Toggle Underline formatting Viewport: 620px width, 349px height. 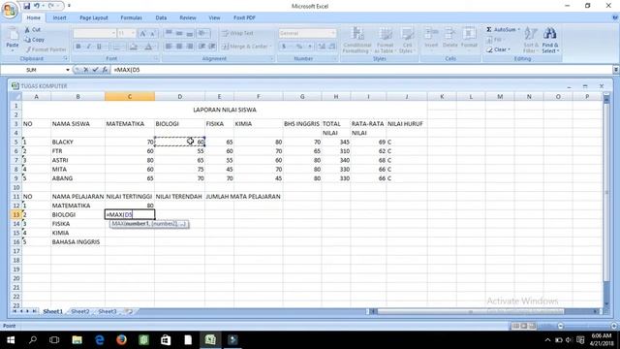99,47
